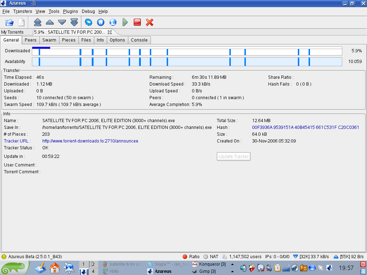Move torrent to bottom of queue
Screen dimensions: 367x275
coord(74,23)
